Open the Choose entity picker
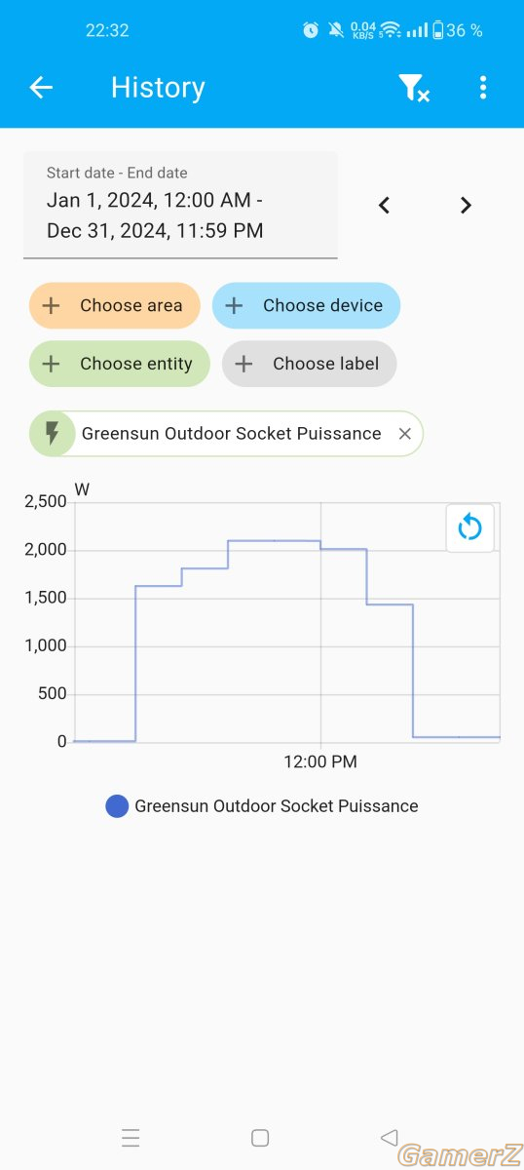Screen dimensions: 524x1170 click(x=120, y=364)
